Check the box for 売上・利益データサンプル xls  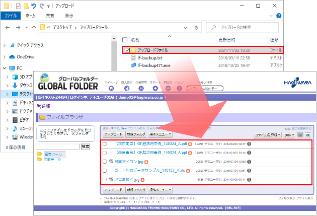pyautogui.click(x=105, y=171)
